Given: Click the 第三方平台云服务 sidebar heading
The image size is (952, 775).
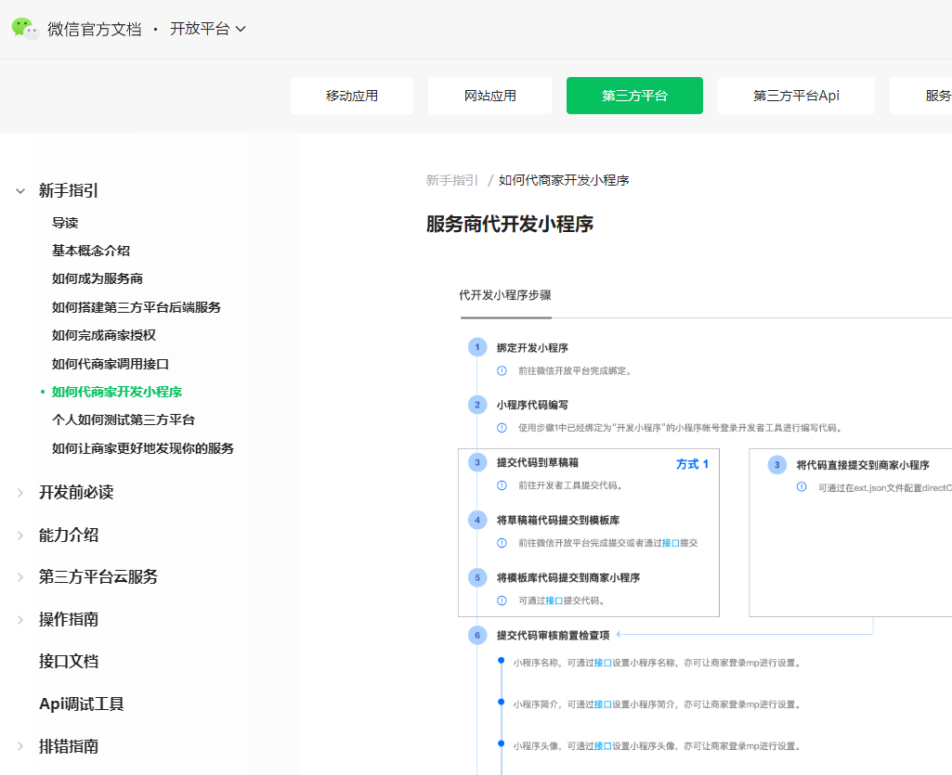Looking at the screenshot, I should coord(98,576).
